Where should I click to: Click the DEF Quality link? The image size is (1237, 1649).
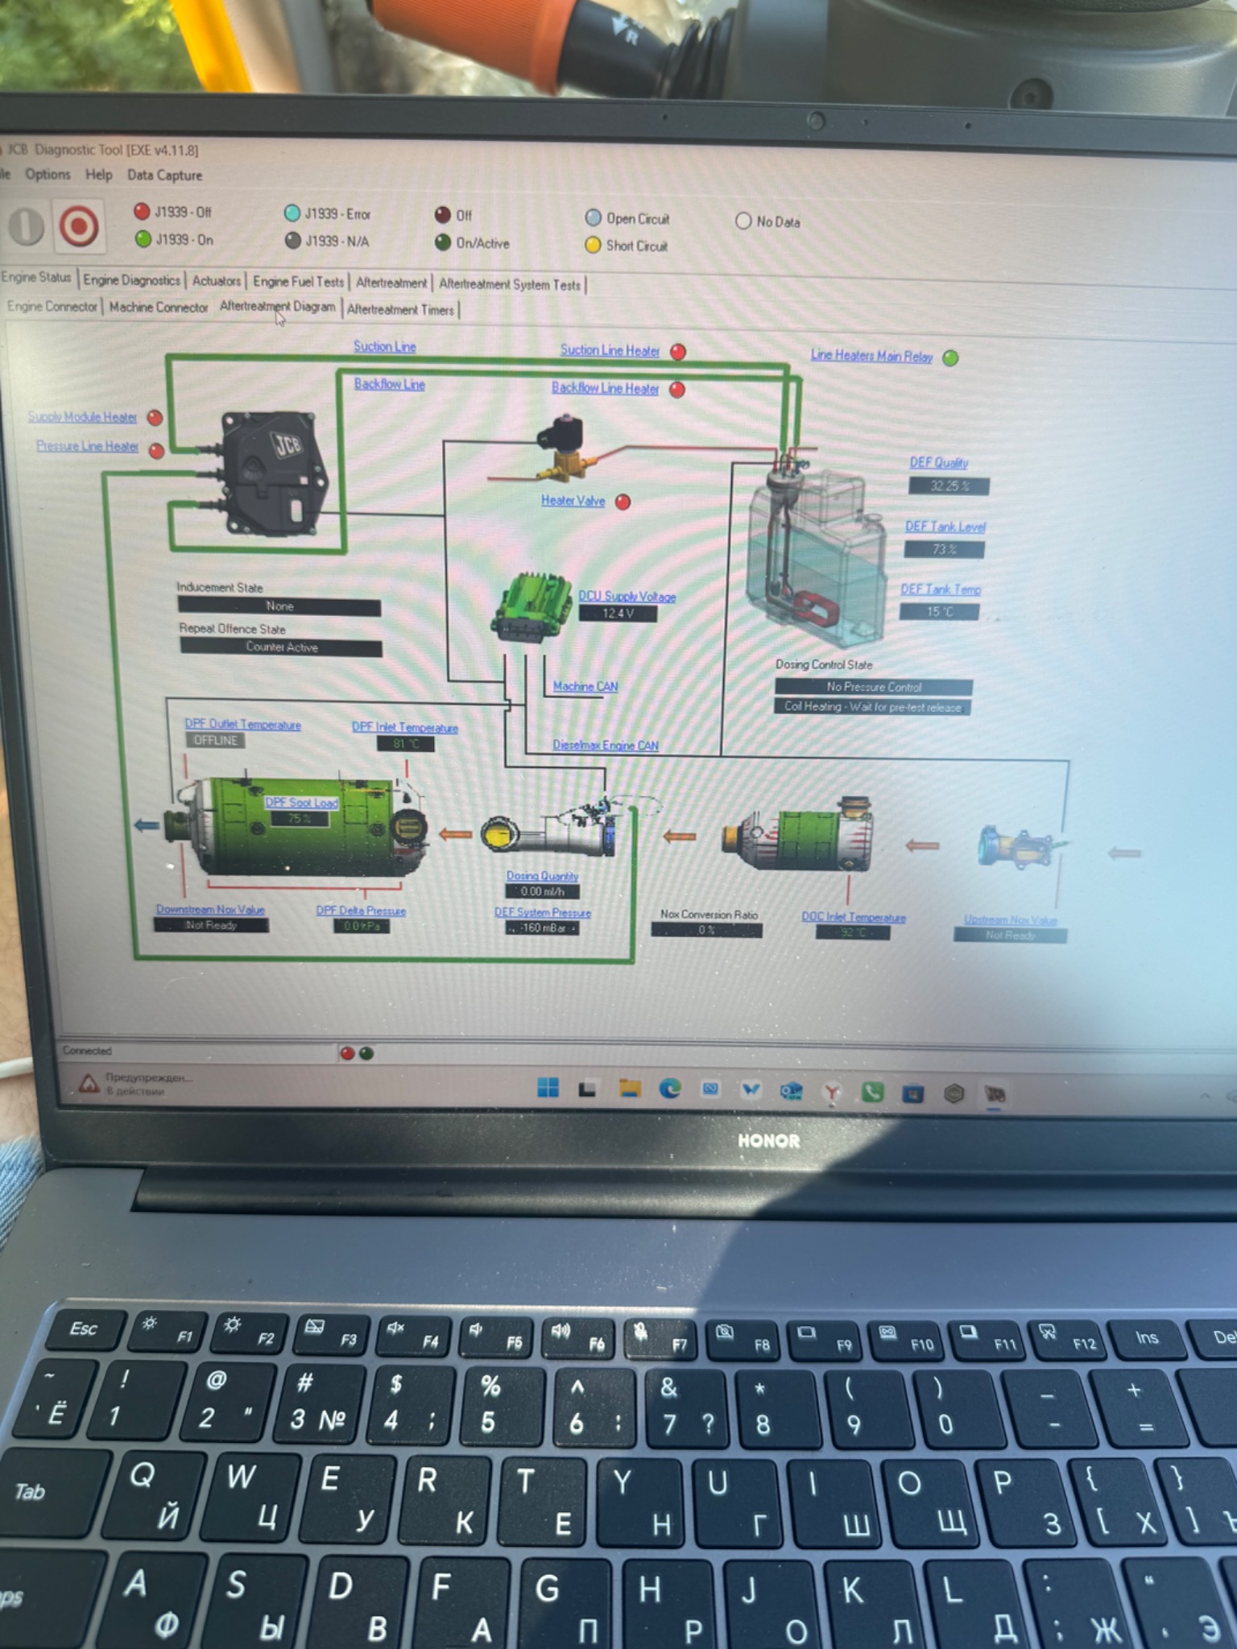pos(939,463)
